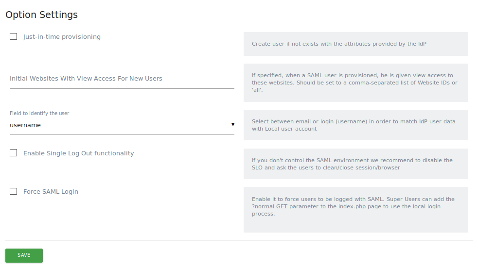This screenshot has width=478, height=268.
Task: Click the 'Create user if not exists' help box
Action: coord(355,44)
